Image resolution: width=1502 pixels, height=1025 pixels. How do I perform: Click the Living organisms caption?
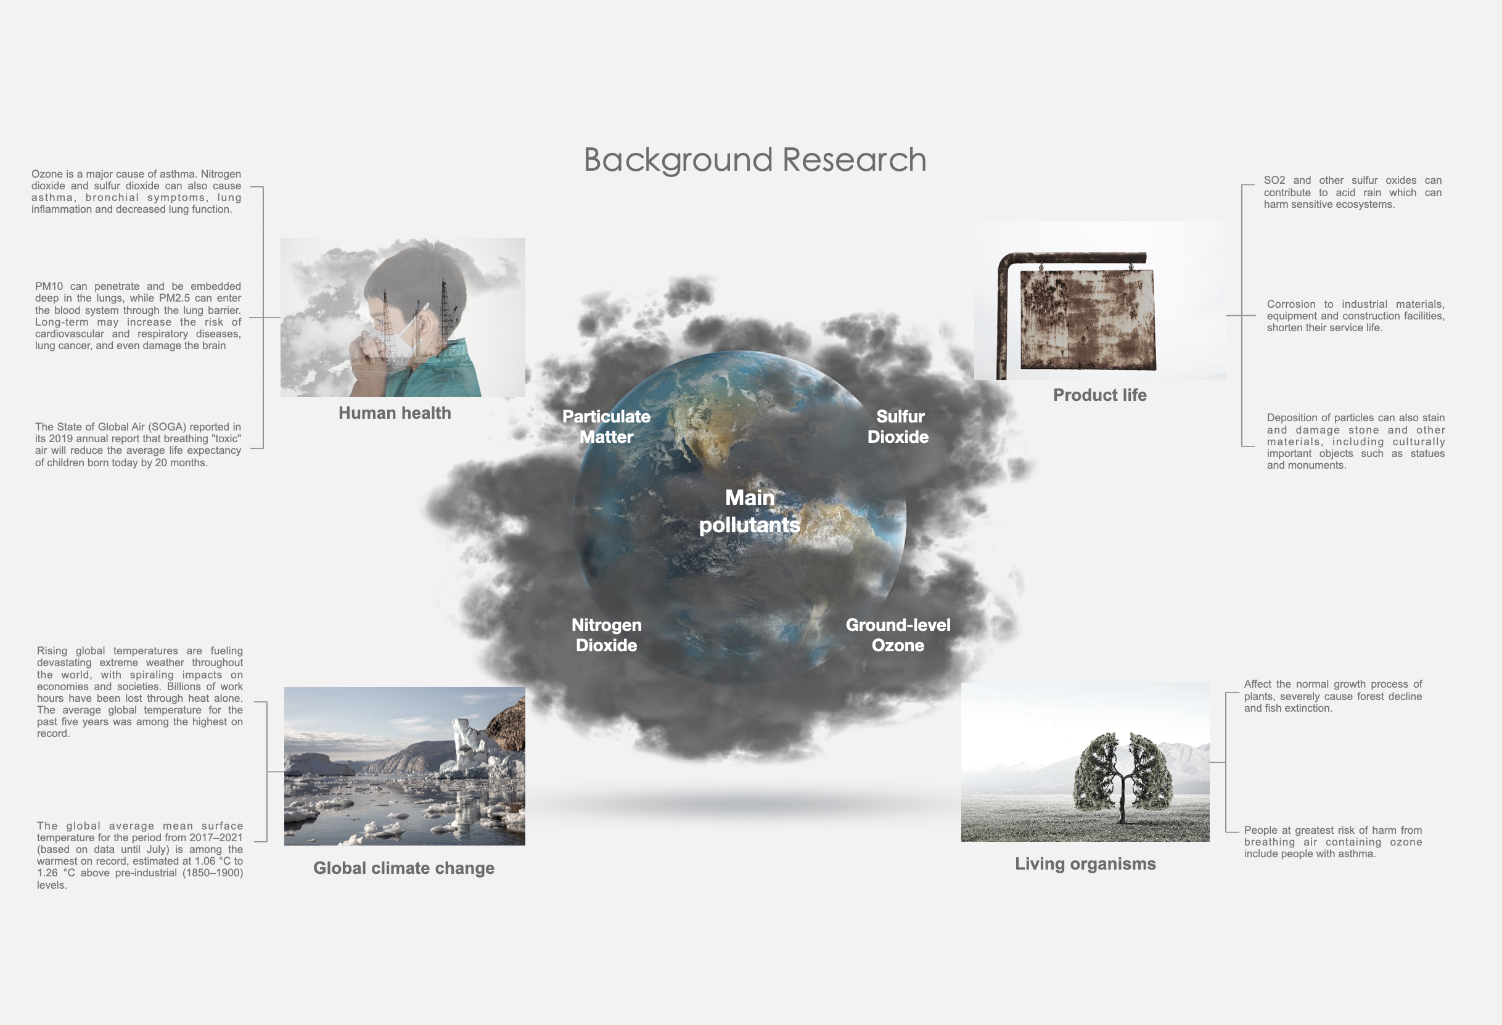tap(1085, 863)
